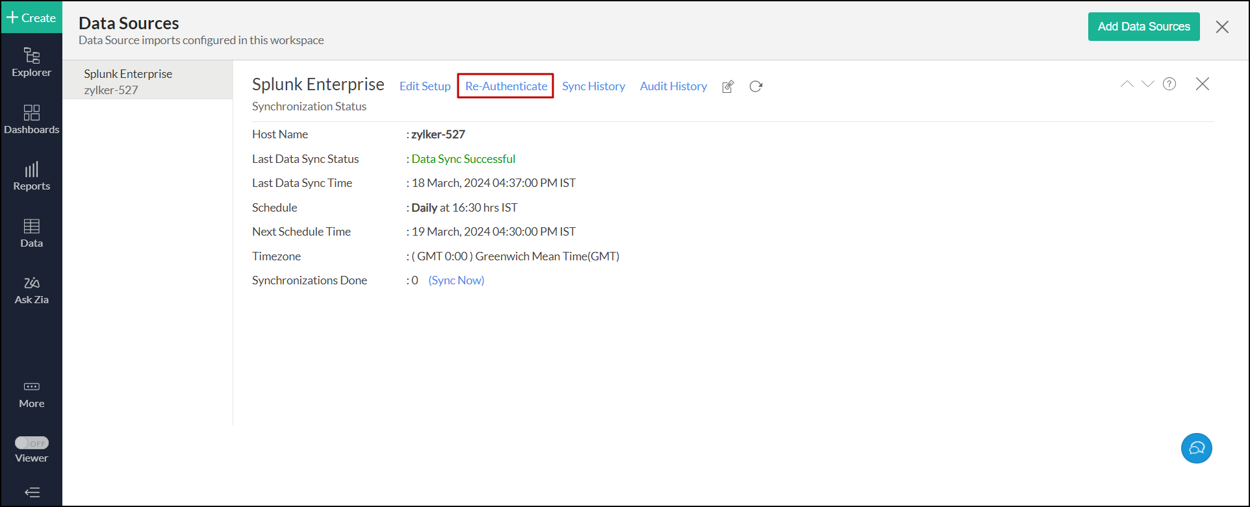The height and width of the screenshot is (507, 1250).
Task: Click the Sync Now link
Action: tap(456, 280)
